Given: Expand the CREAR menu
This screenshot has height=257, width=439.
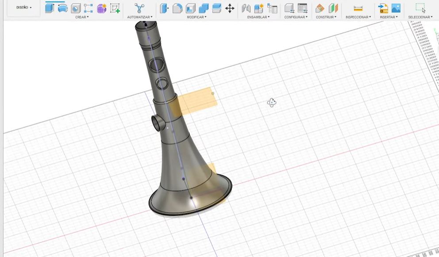Looking at the screenshot, I should 82,17.
